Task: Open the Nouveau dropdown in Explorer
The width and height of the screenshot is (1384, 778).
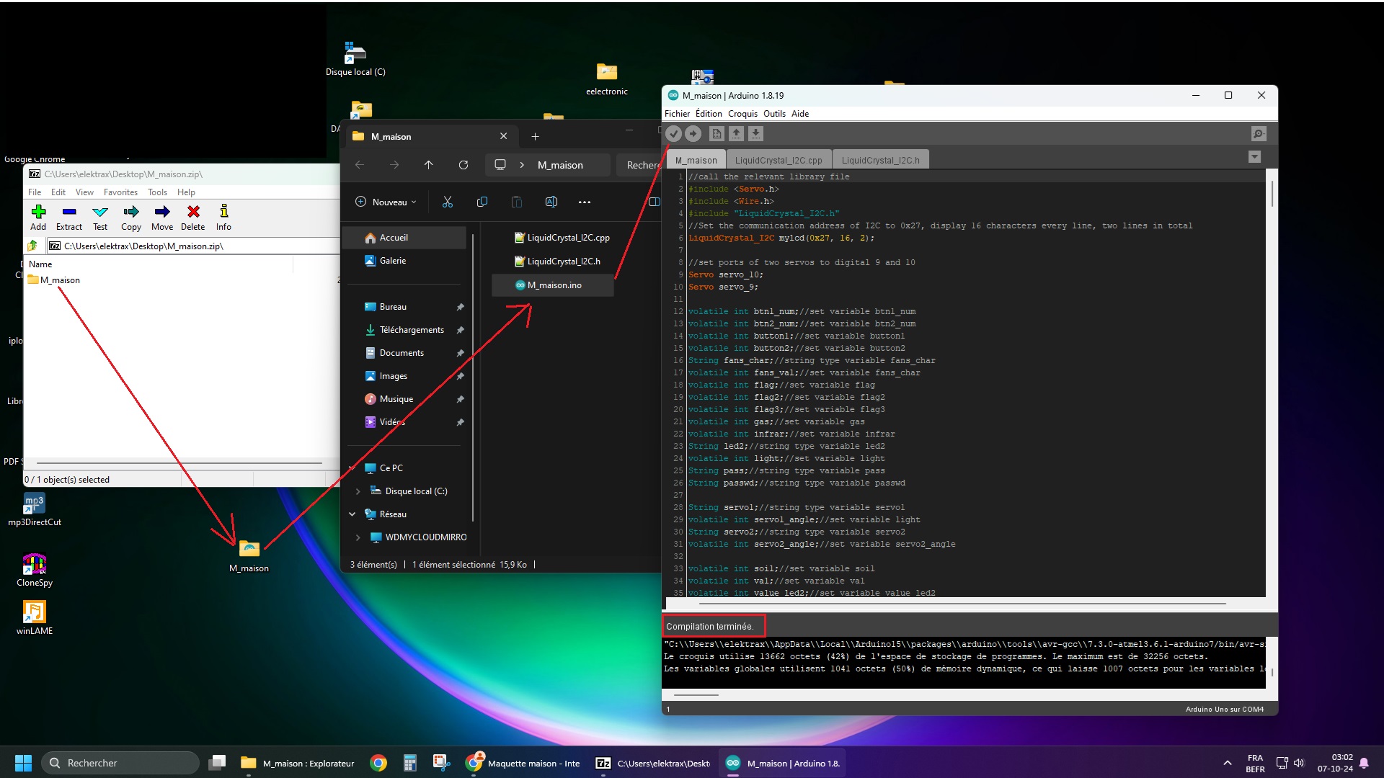Action: (386, 202)
